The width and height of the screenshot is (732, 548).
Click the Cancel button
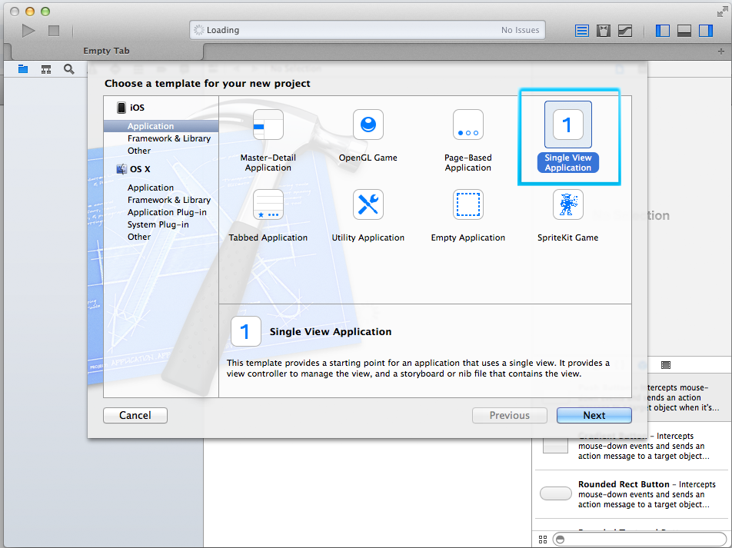click(135, 416)
